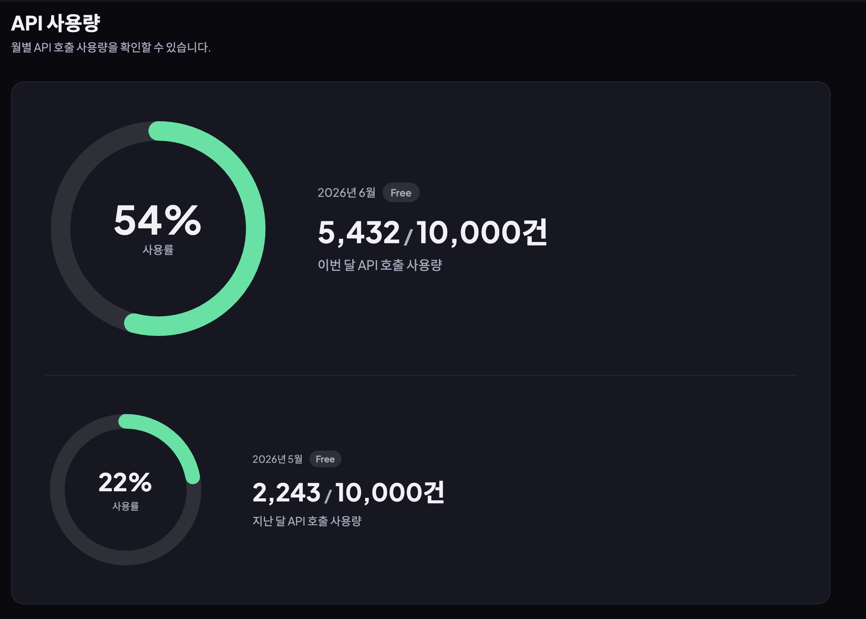
Task: Click the API 사용량 page heading
Action: 55,23
